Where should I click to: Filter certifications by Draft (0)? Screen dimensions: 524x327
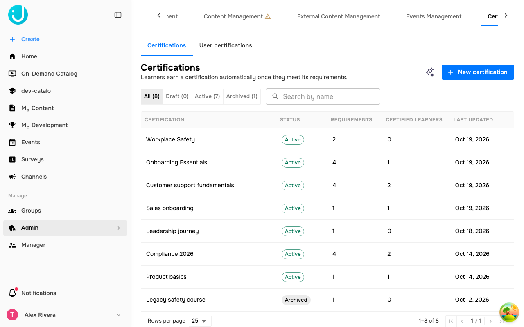coord(177,96)
